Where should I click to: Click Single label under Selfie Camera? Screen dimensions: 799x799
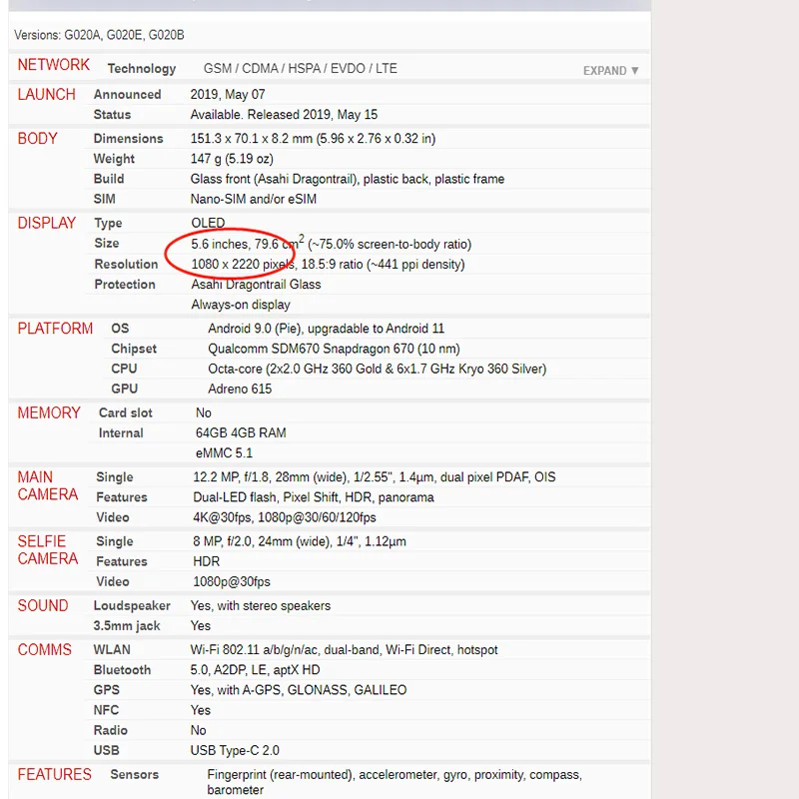pos(115,541)
